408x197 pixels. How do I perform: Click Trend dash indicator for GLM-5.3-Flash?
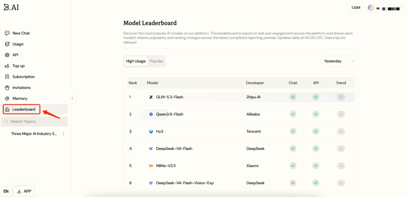341,97
